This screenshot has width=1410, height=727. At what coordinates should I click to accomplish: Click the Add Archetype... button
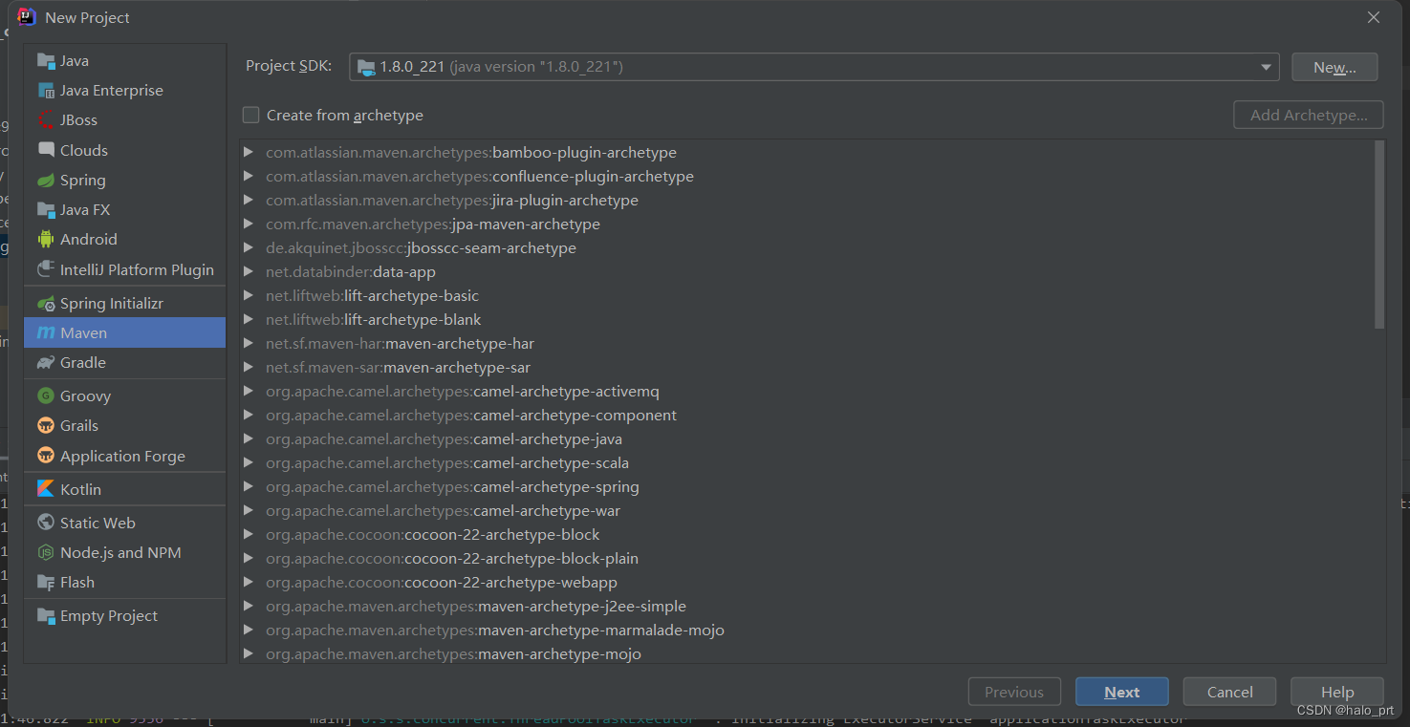click(x=1309, y=116)
